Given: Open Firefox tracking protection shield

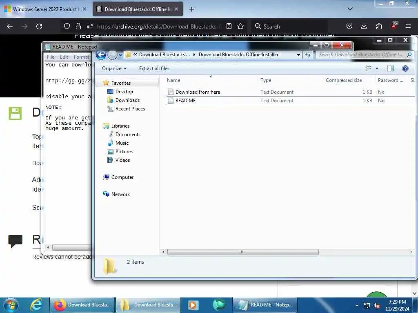Looking at the screenshot, I should (67, 26).
